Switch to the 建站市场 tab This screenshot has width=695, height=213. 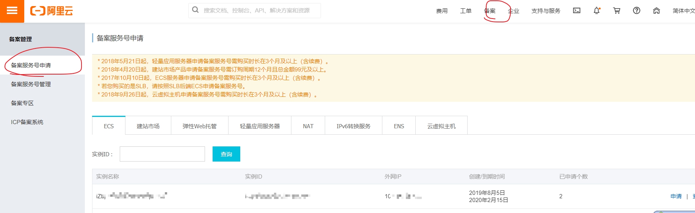click(x=148, y=126)
